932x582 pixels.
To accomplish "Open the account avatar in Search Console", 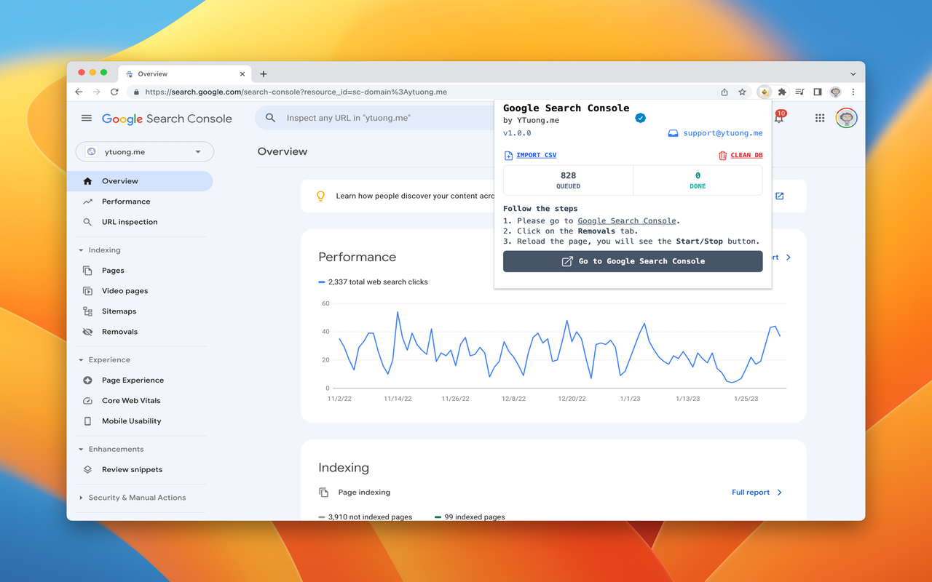I will pyautogui.click(x=846, y=118).
